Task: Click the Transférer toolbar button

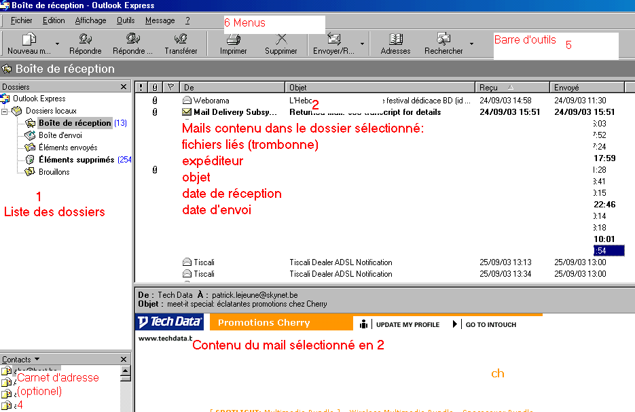Action: pos(181,44)
